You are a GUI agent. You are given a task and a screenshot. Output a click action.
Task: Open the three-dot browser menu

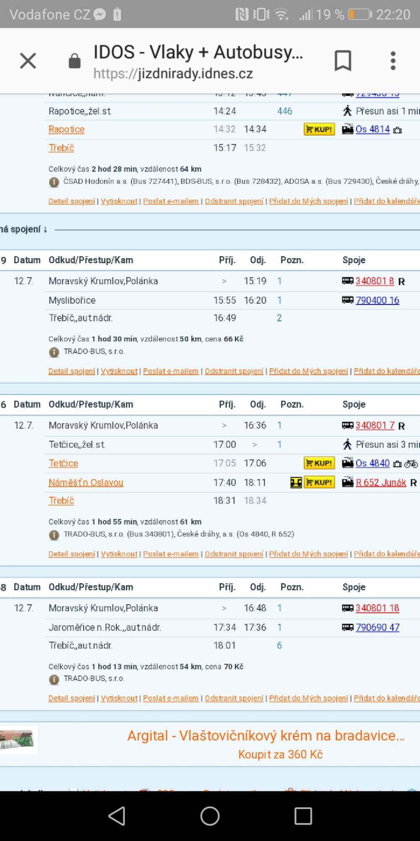tap(393, 61)
